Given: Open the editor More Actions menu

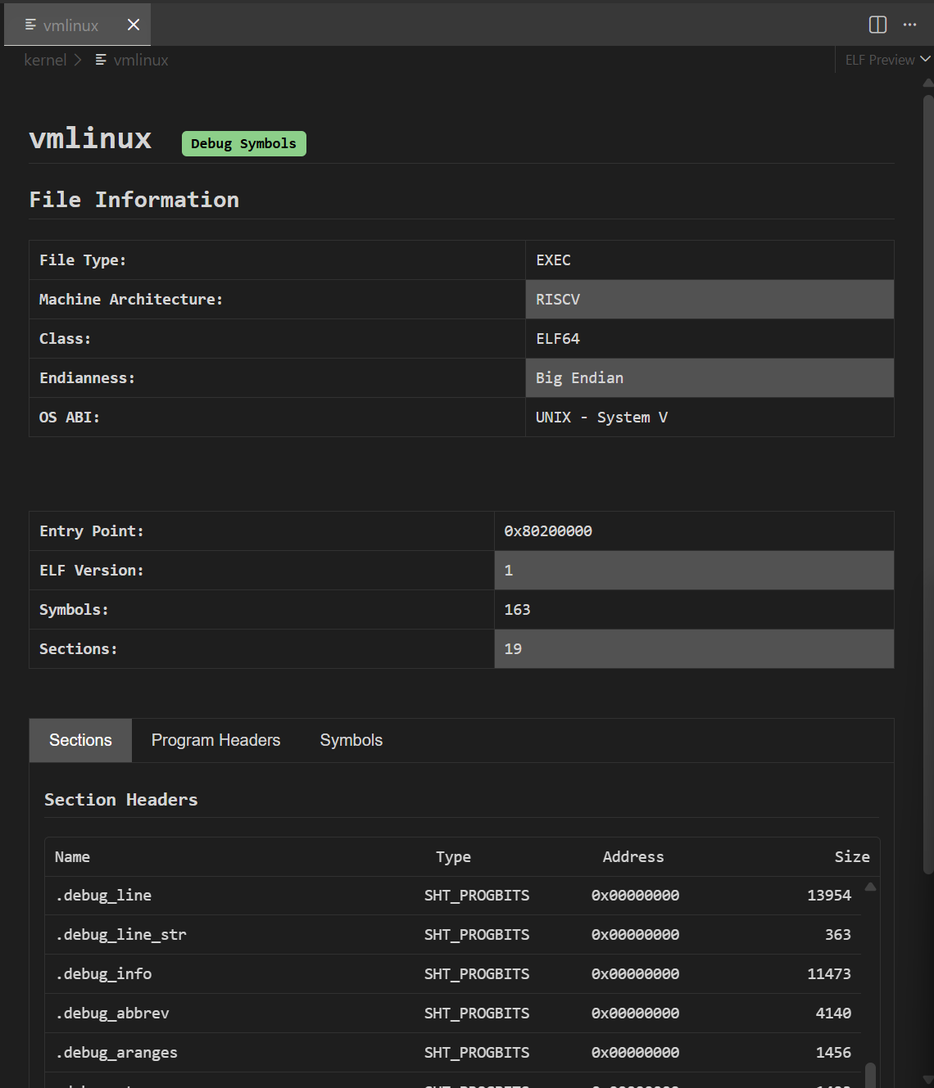Looking at the screenshot, I should tap(909, 25).
